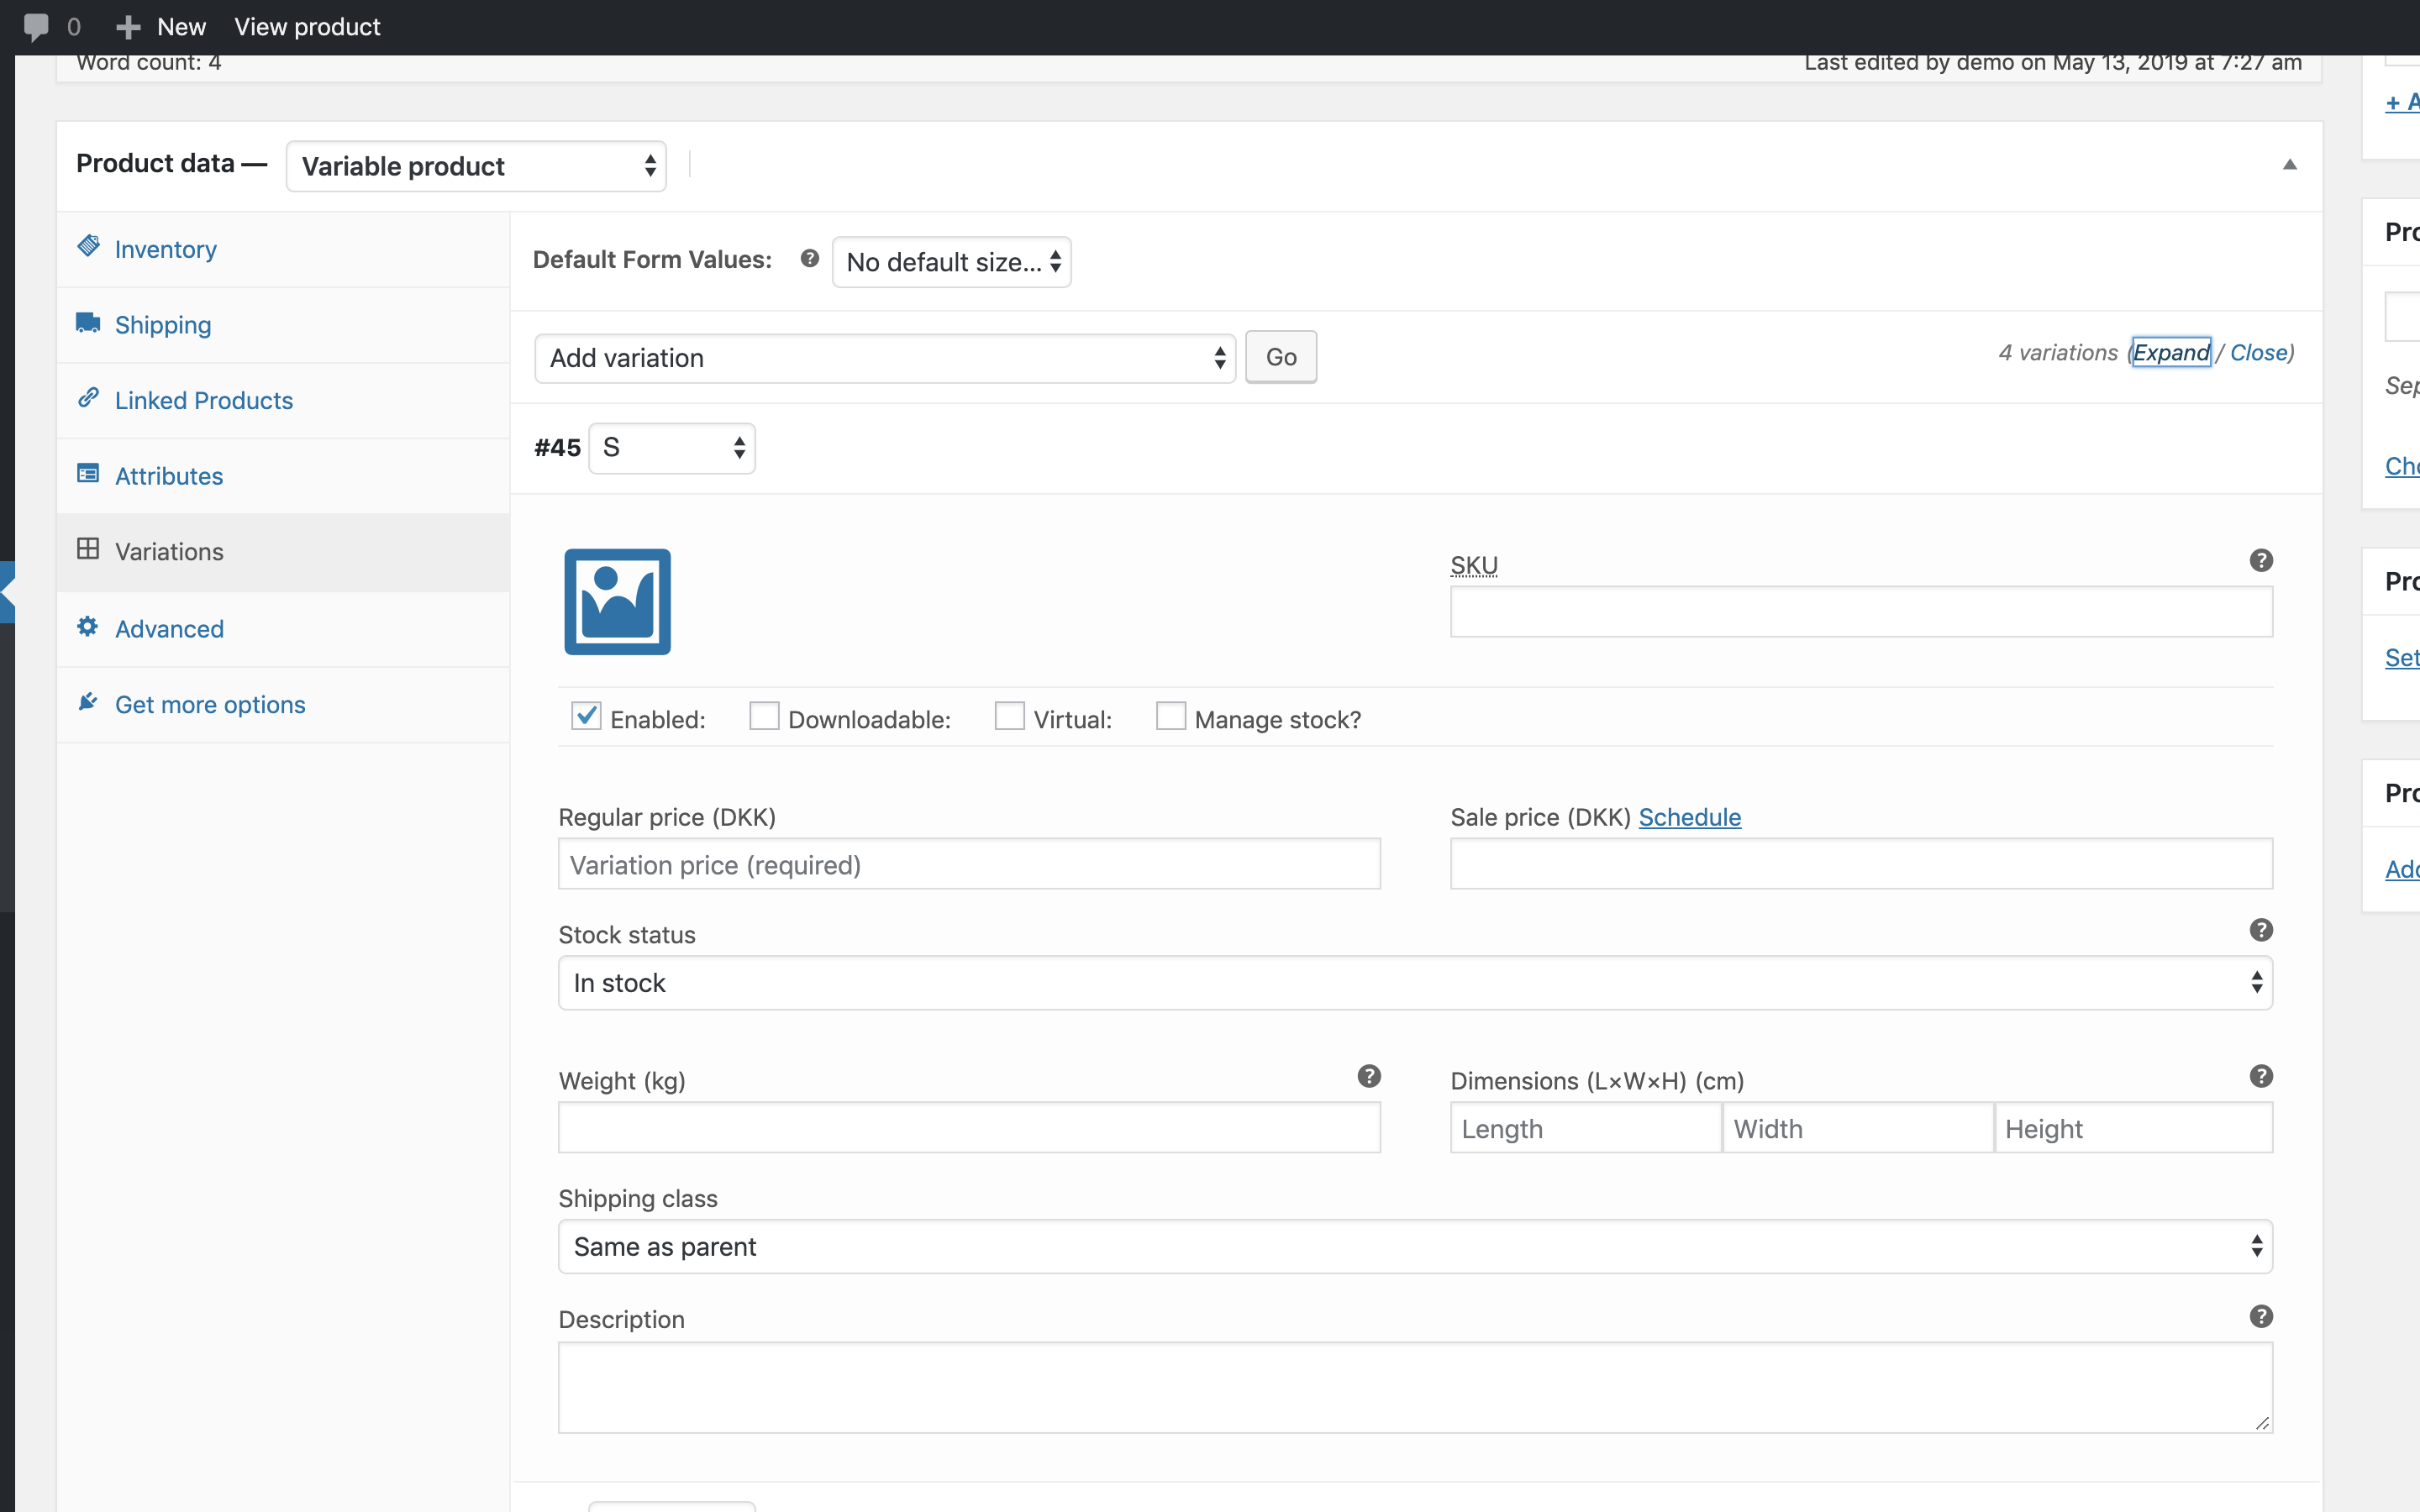
Task: Click inside the Regular price field
Action: pos(968,863)
